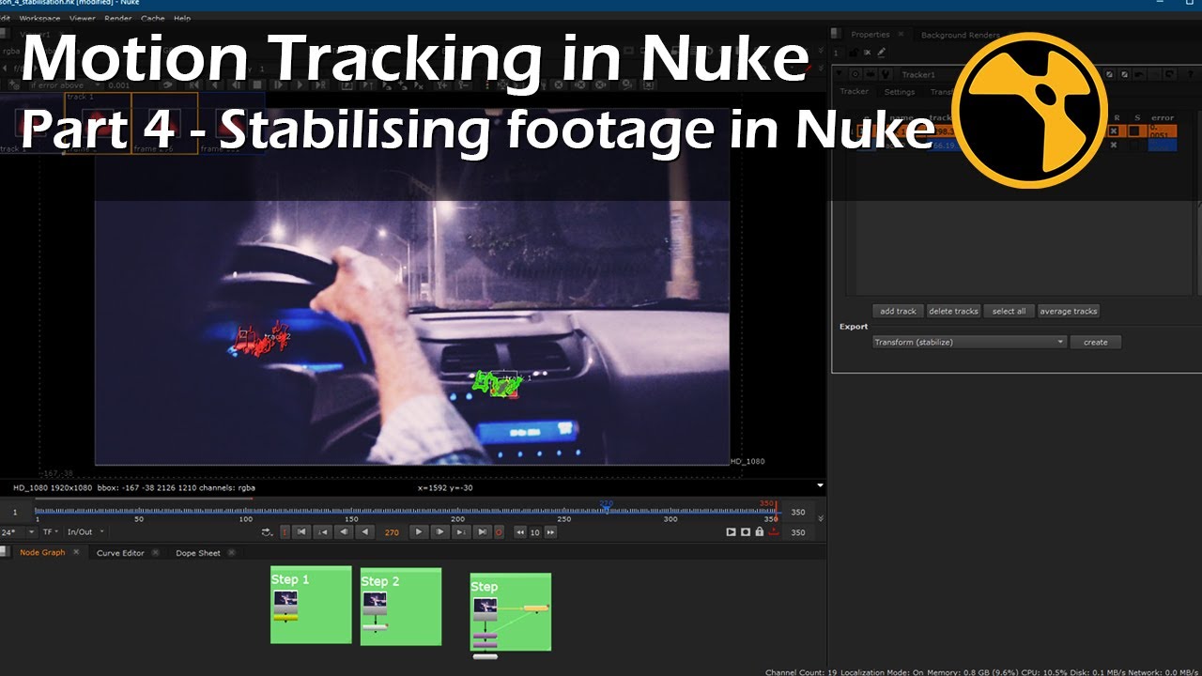Viewport: 1202px width, 676px height.
Task: Toggle the S checkbox on the first track row
Action: click(x=1133, y=131)
